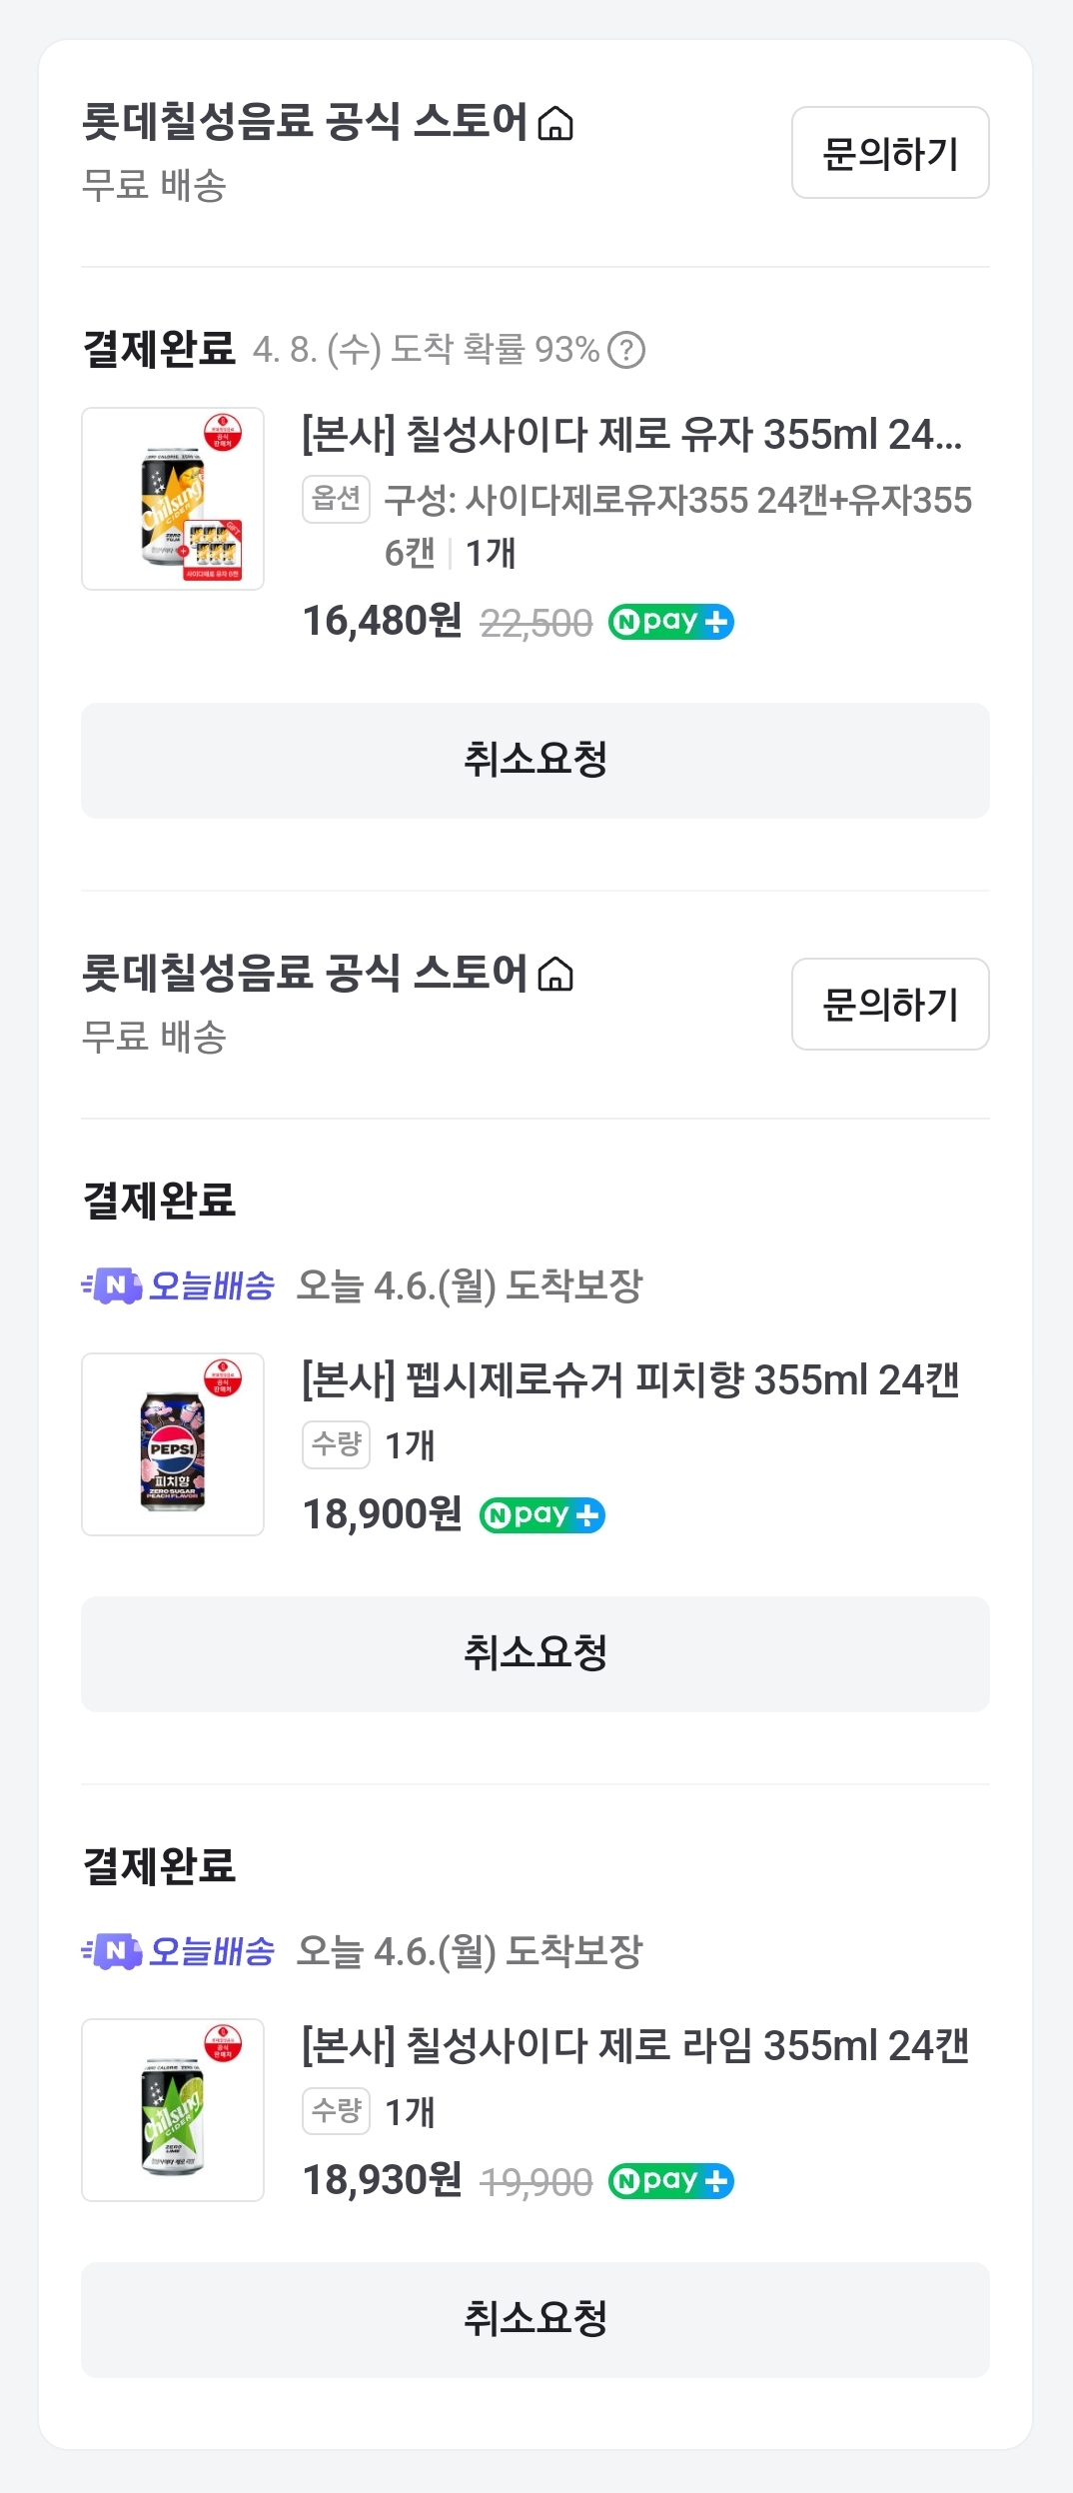Tap Npay+ badge beside 18,900원

tap(542, 1515)
